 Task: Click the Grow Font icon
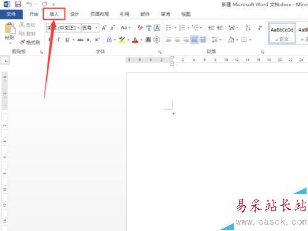click(104, 28)
